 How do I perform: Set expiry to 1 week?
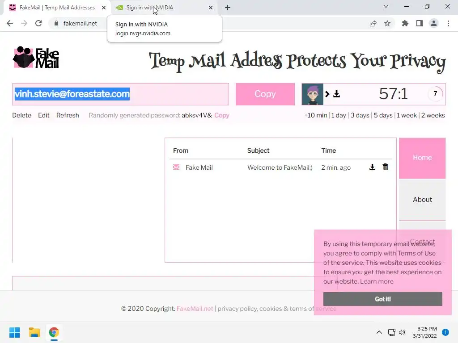pos(407,115)
